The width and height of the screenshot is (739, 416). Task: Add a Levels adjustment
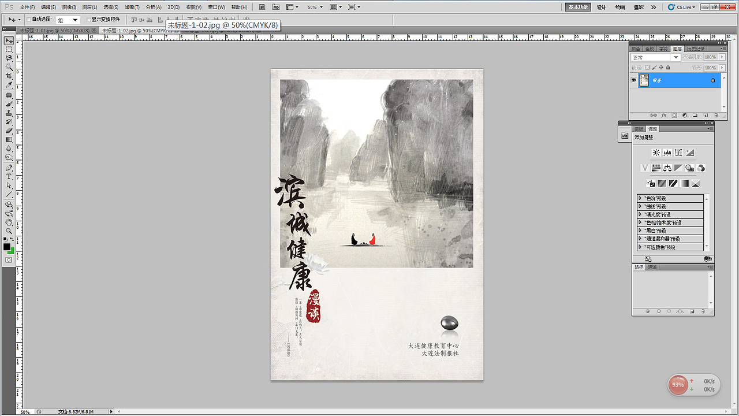click(667, 153)
